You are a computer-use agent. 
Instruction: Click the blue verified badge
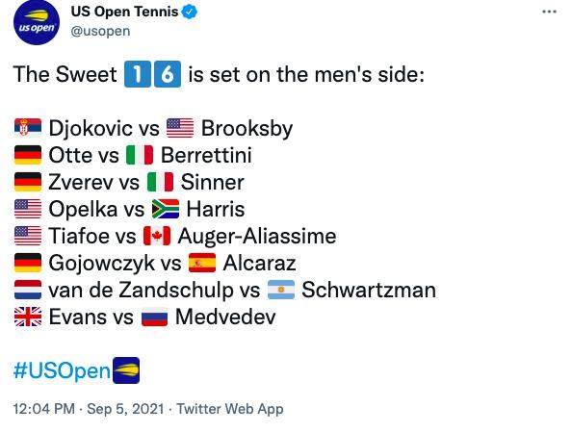(x=190, y=12)
